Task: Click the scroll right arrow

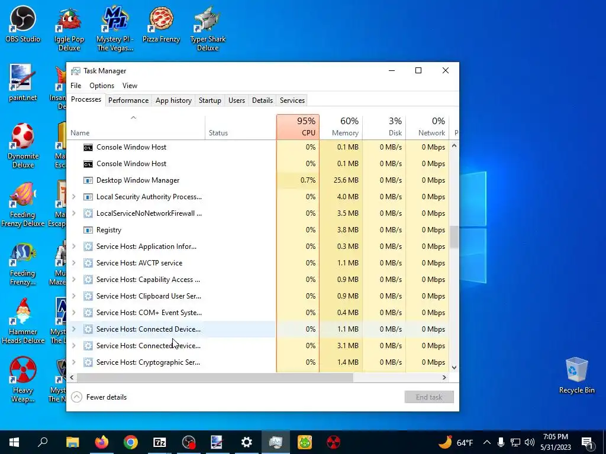Action: tap(444, 377)
